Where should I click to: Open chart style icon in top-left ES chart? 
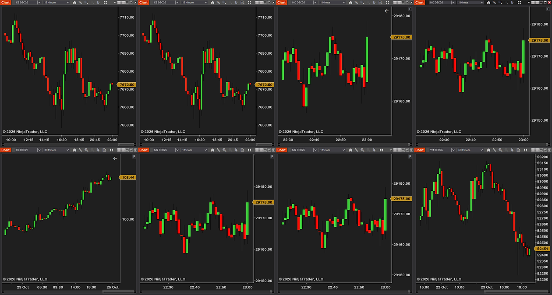click(74, 3)
